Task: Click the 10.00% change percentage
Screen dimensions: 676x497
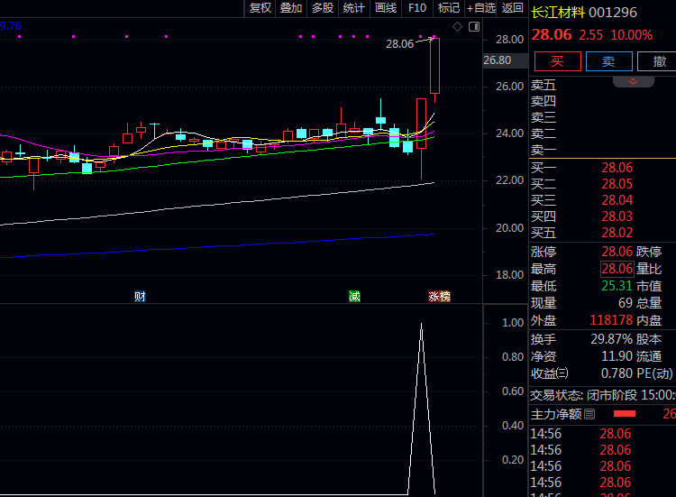Action: point(632,35)
